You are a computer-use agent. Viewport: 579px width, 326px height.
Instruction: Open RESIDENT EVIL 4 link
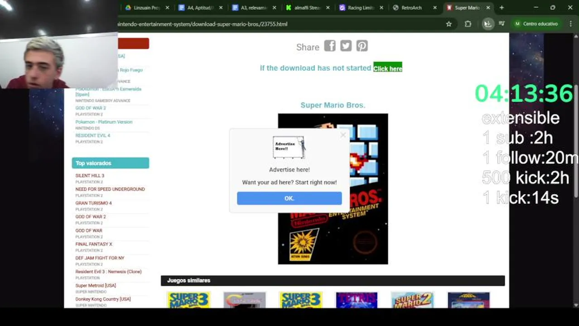[93, 135]
